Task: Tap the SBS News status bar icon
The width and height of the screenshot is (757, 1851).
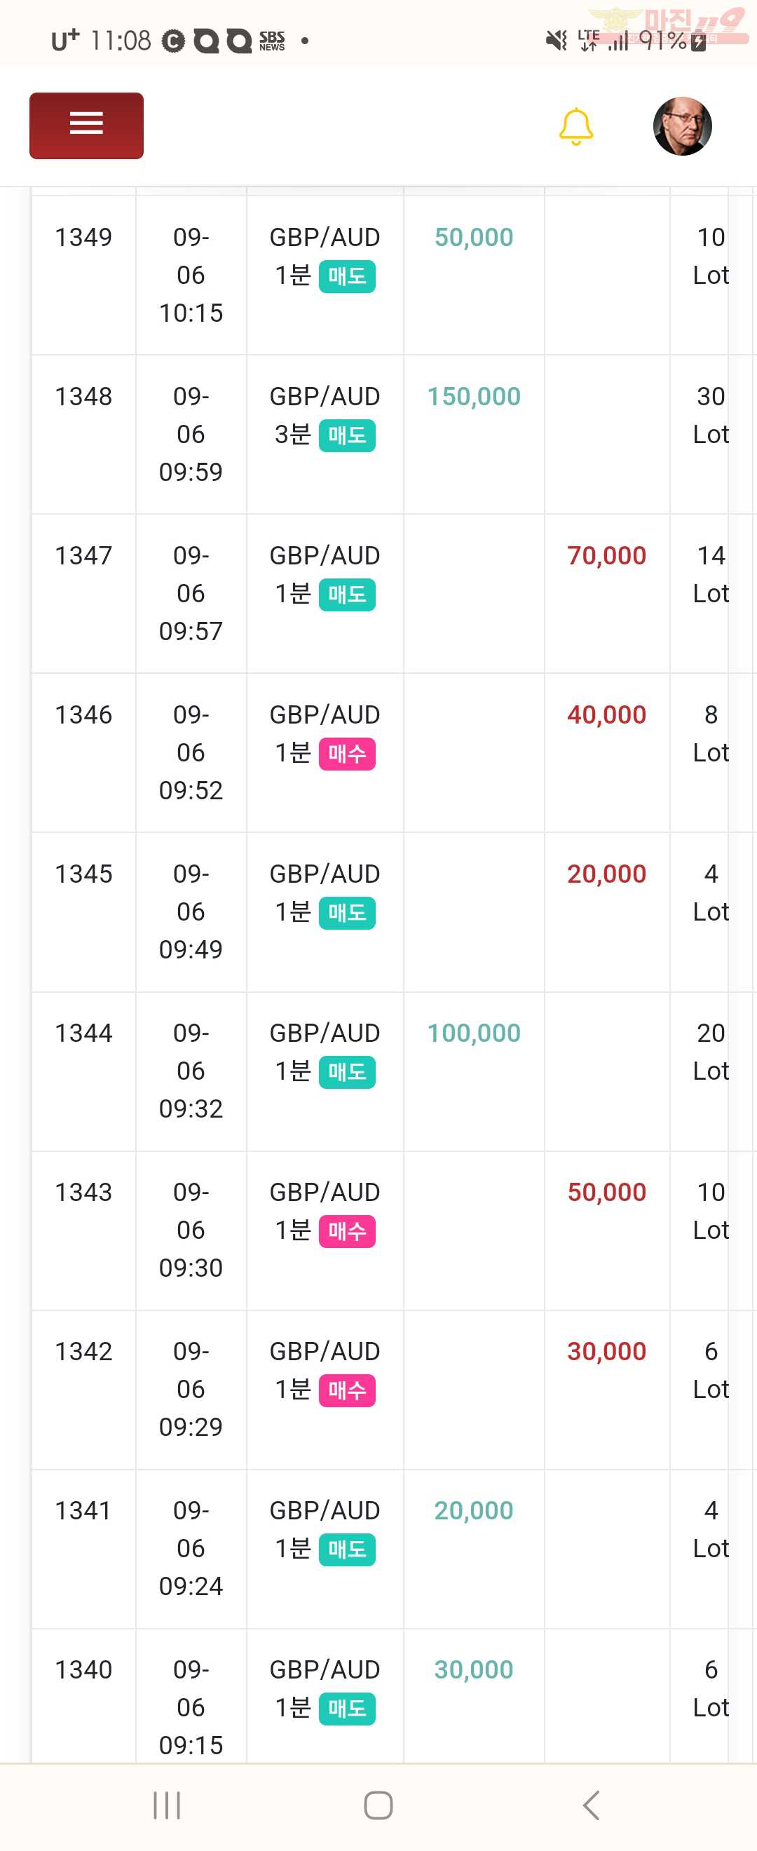Action: tap(272, 41)
